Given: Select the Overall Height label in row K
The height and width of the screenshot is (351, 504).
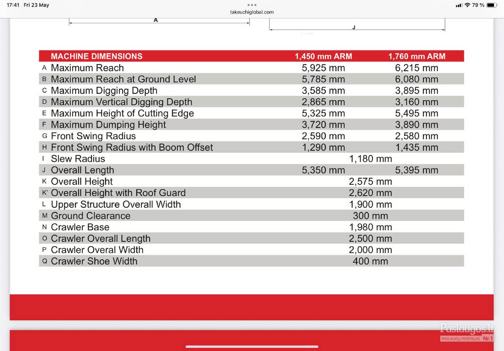Looking at the screenshot, I should 82,181.
